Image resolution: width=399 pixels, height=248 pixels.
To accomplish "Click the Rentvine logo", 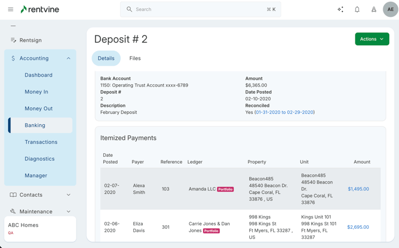I will point(39,9).
